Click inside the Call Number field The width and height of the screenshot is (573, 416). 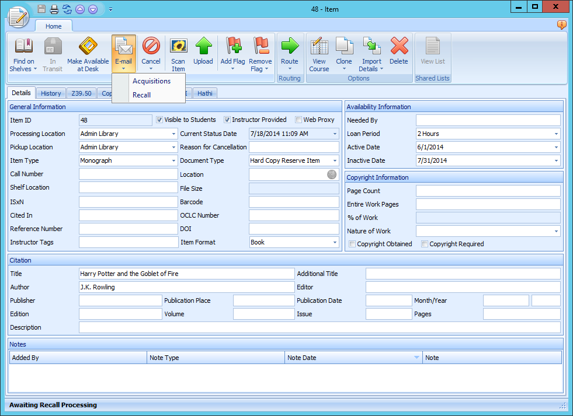coord(127,174)
